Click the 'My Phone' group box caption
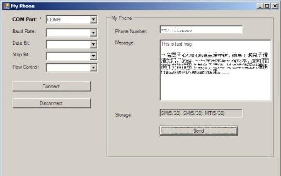The height and width of the screenshot is (176, 281). [122, 18]
